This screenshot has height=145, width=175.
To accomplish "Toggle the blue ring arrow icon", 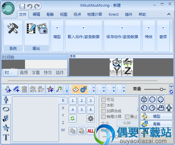I will pos(84,89).
